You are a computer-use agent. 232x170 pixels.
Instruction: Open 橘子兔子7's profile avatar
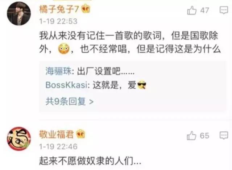19,13
